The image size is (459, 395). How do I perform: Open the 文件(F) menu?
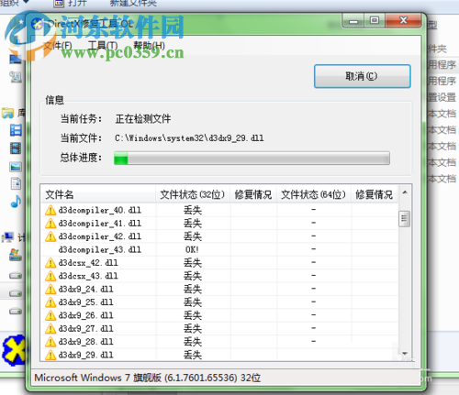[58, 46]
